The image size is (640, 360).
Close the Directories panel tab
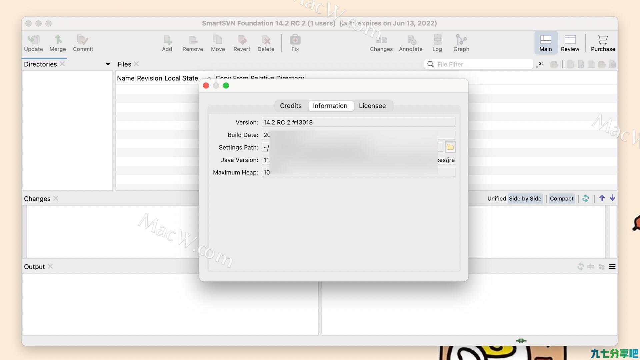click(x=62, y=64)
